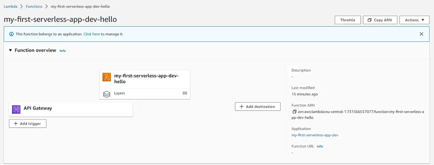This screenshot has height=165, width=434.
Task: Follow the "Click here" link in the banner
Action: pyautogui.click(x=91, y=34)
